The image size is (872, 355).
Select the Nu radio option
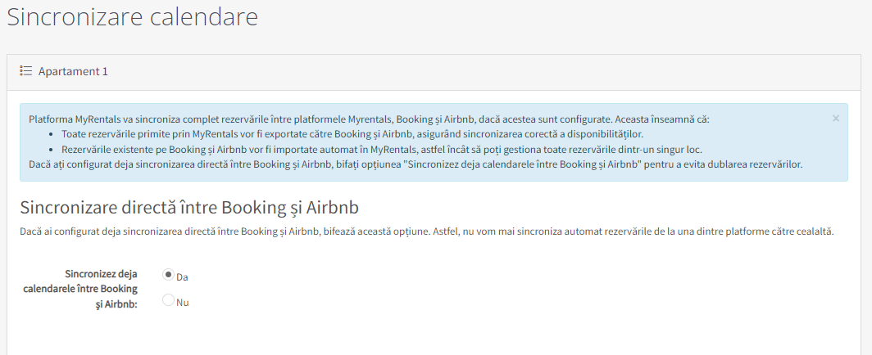(x=168, y=301)
